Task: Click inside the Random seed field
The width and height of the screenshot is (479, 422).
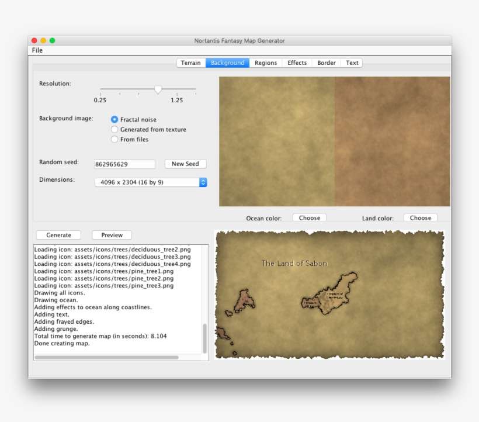Action: (x=124, y=164)
